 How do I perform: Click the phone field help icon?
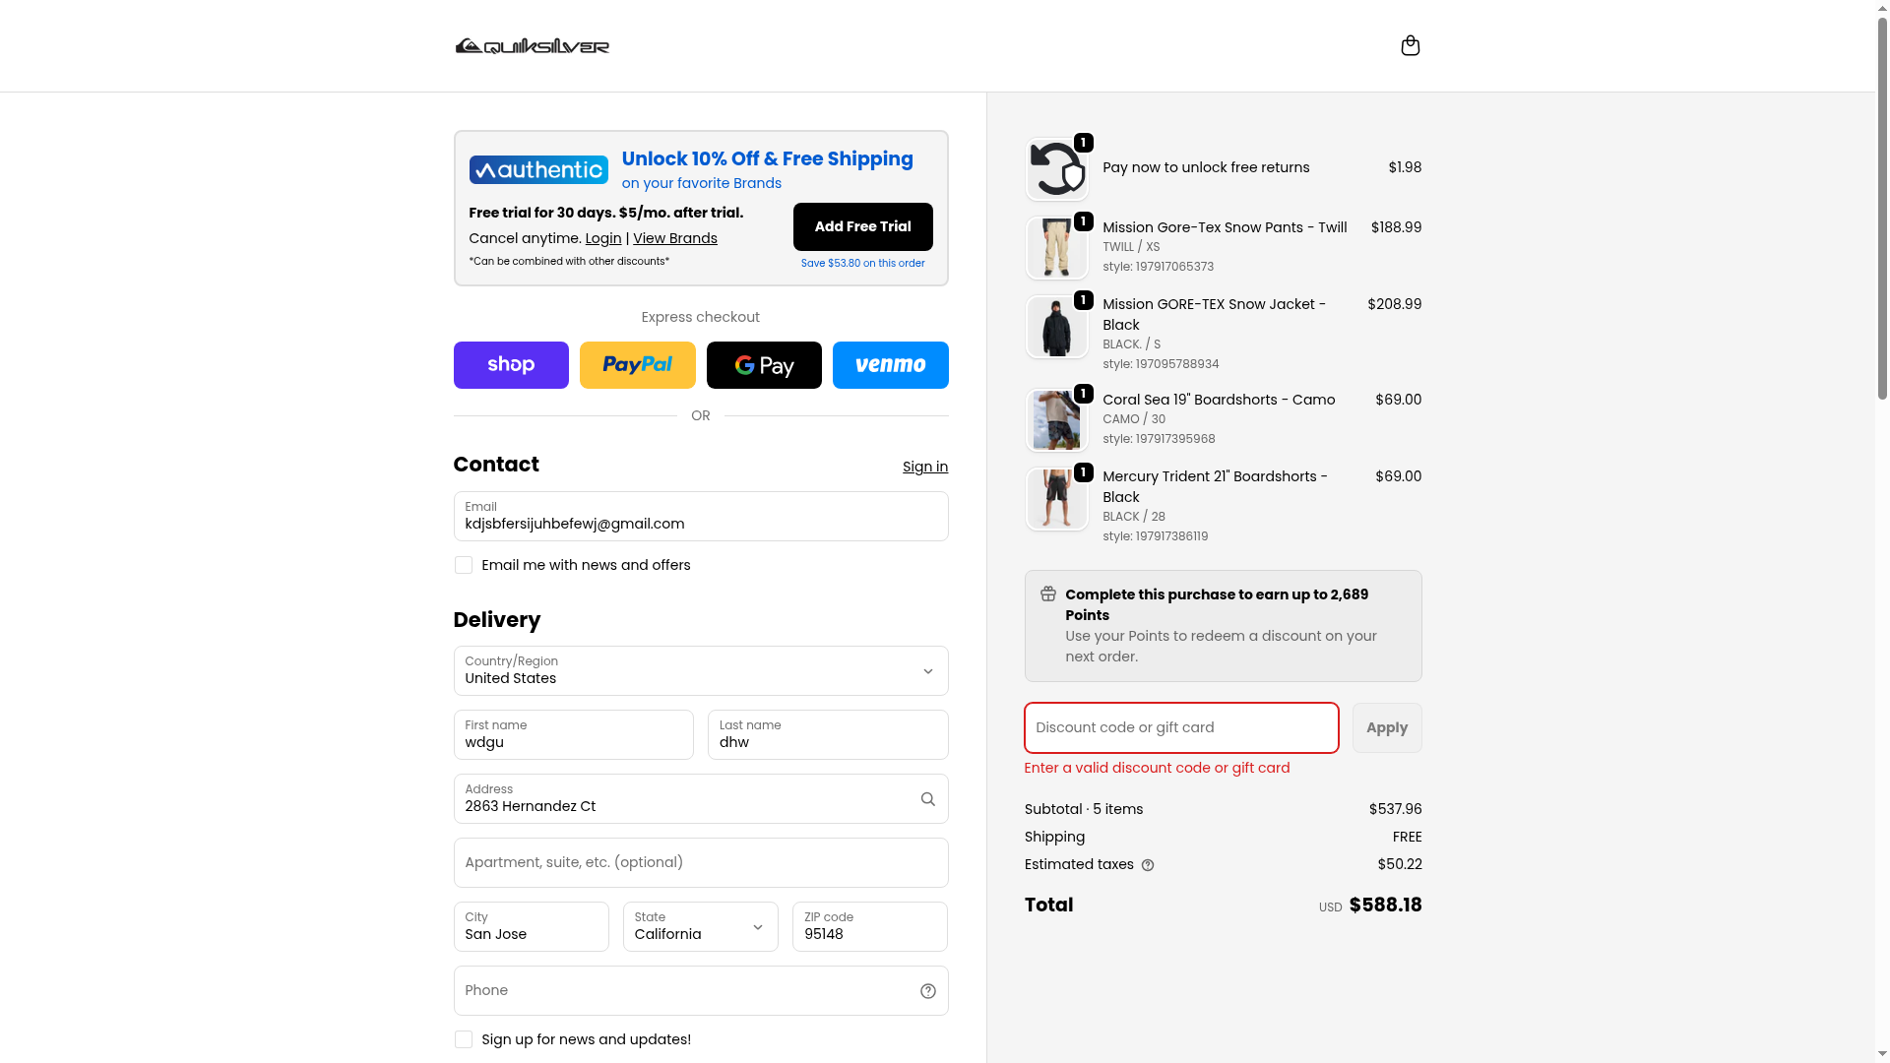(x=927, y=991)
